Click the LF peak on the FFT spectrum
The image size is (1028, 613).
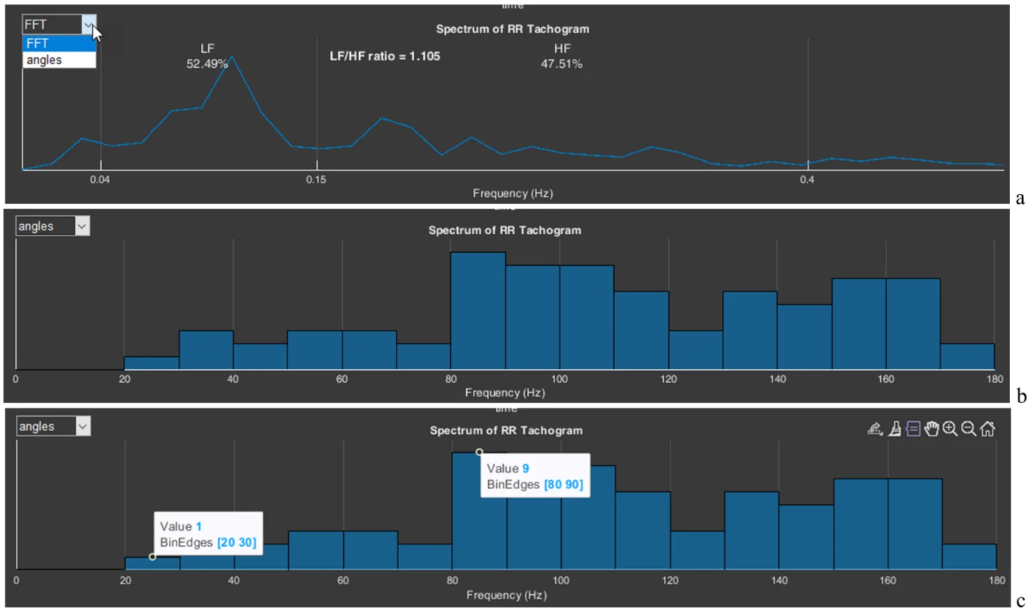click(x=232, y=57)
